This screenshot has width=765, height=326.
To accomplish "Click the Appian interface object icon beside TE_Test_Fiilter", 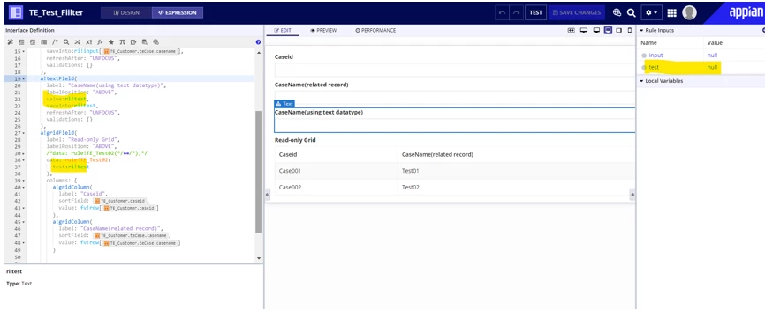I will (x=16, y=12).
